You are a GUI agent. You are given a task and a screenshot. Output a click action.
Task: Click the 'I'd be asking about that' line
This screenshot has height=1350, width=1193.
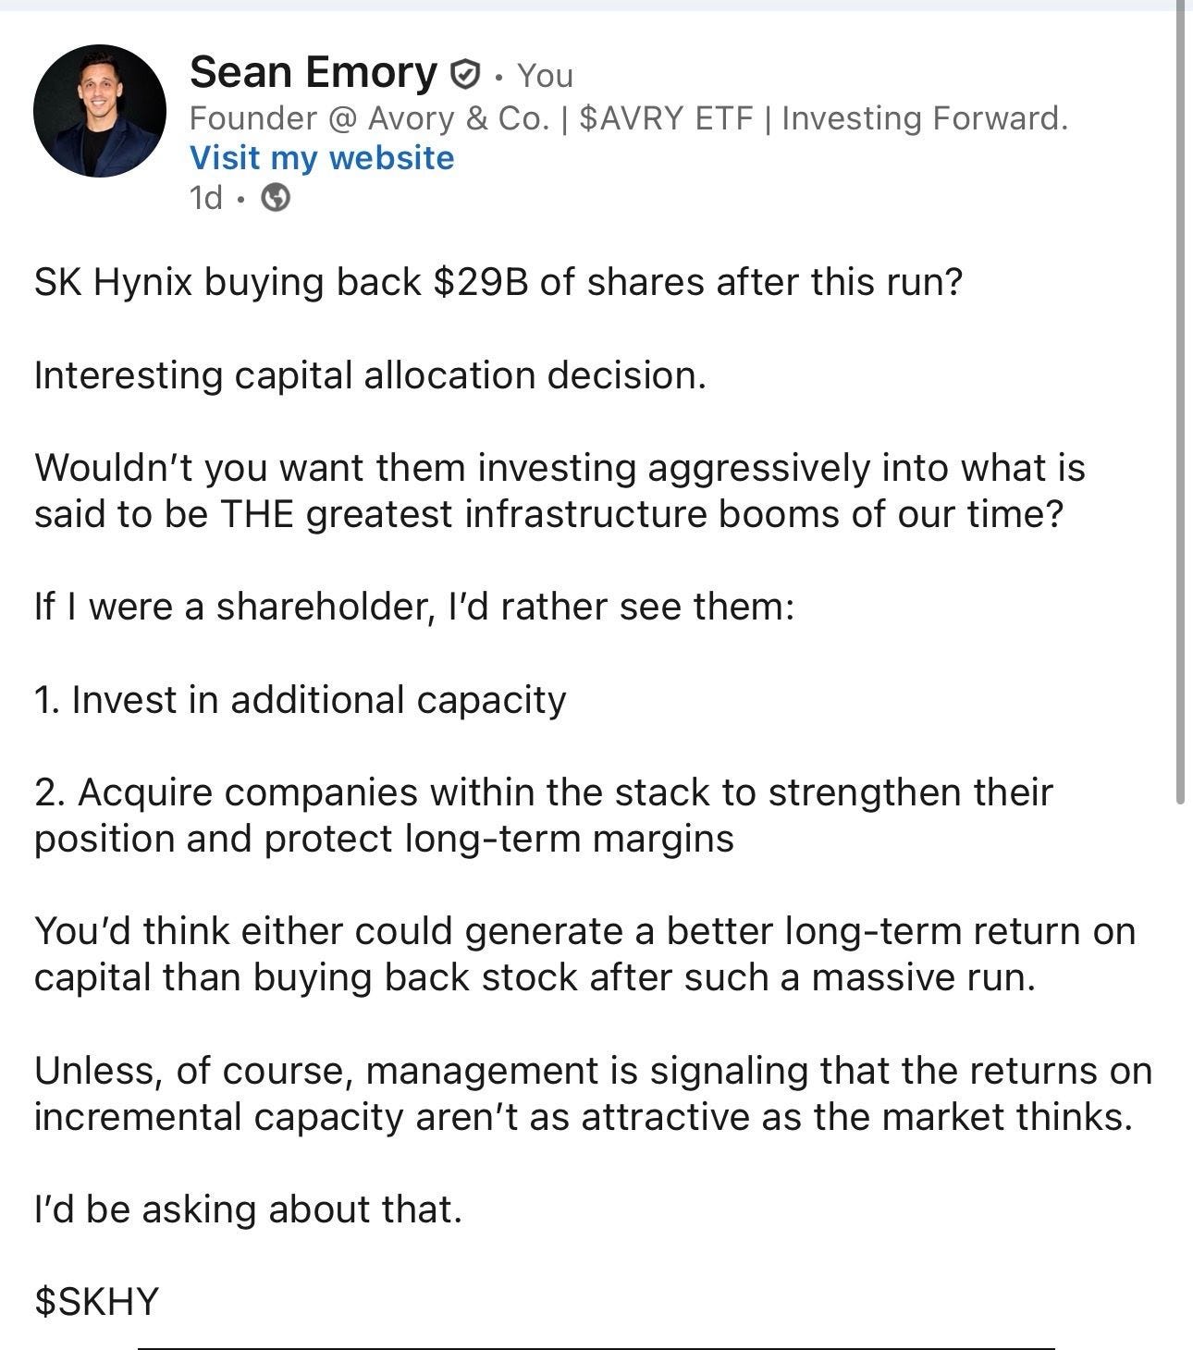(x=248, y=1209)
